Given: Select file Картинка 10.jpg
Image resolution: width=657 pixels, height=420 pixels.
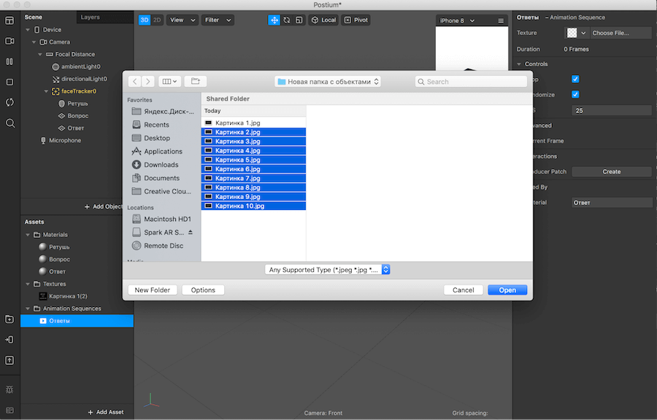Looking at the screenshot, I should (253, 206).
